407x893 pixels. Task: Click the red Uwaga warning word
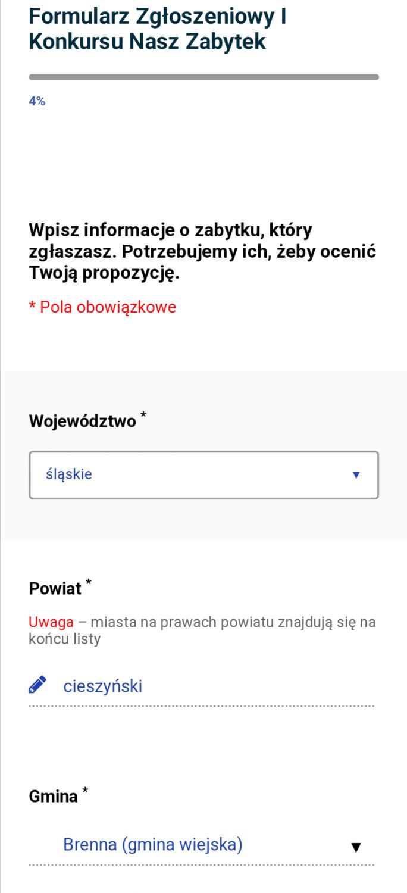coord(52,623)
